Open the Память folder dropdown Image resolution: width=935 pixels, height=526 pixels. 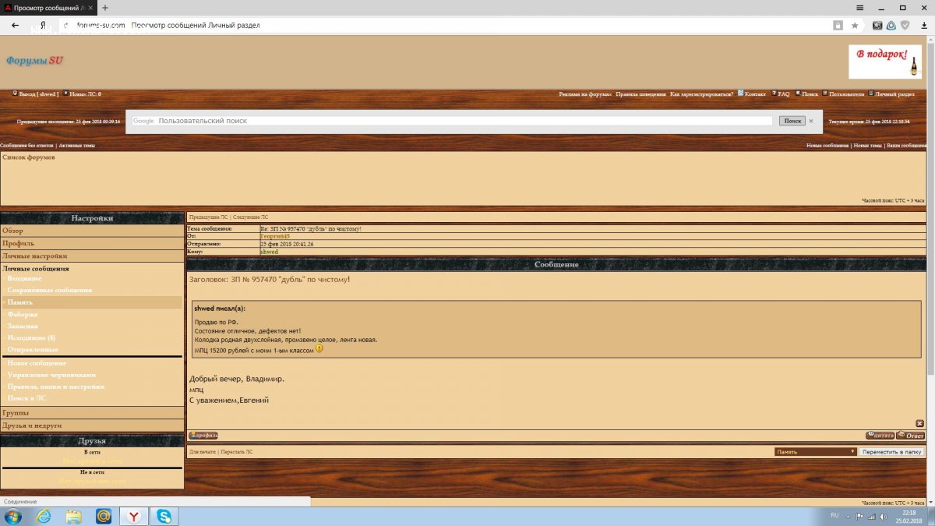coord(816,452)
